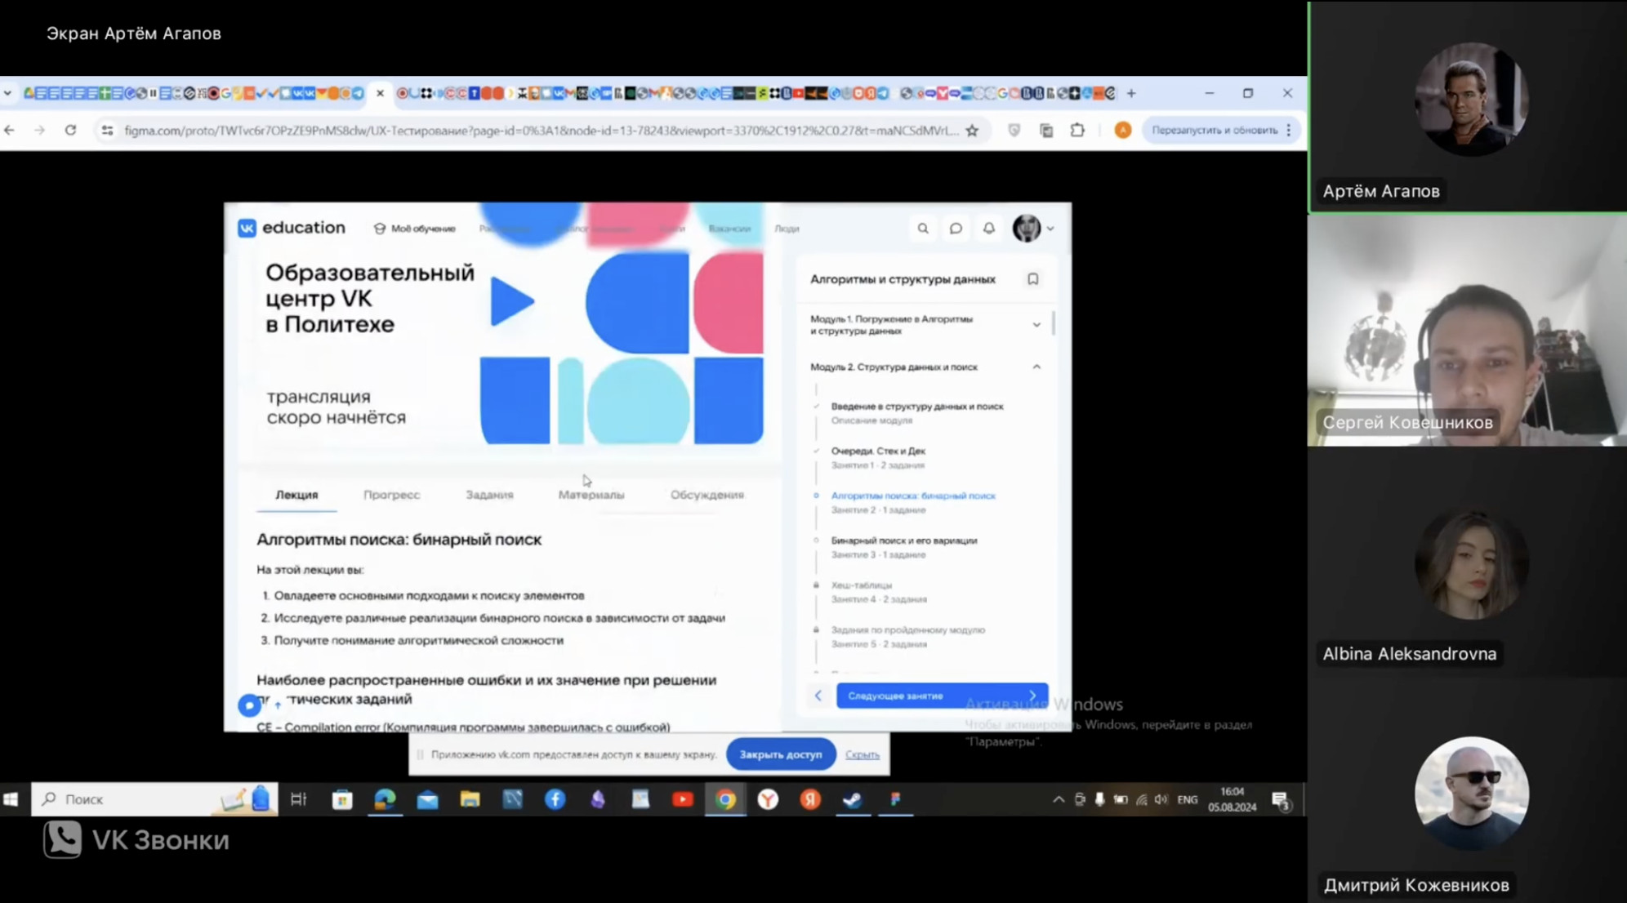The width and height of the screenshot is (1627, 903).
Task: Bookmark the Алгоритмы и структуры данных course
Action: click(1032, 279)
